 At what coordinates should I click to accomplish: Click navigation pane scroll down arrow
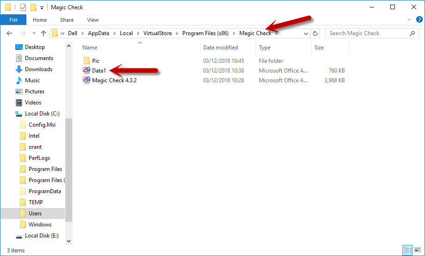(69, 241)
